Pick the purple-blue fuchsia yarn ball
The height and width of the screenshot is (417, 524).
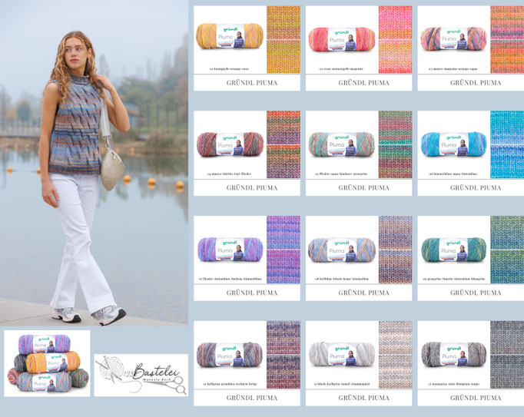coord(230,250)
